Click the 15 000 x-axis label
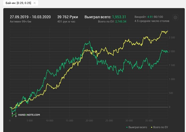The height and width of the screenshot is (132, 186). (70, 121)
